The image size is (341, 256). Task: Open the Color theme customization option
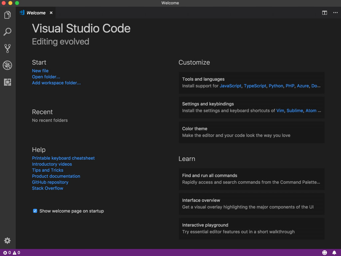(251, 132)
